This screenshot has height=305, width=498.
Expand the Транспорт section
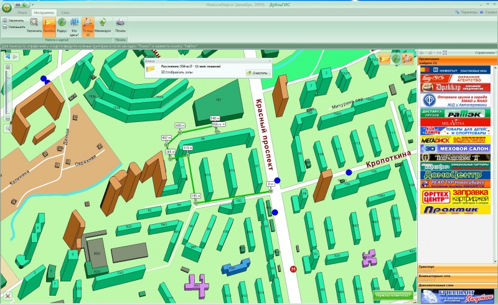[x=458, y=266]
